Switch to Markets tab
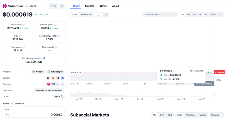Image resolution: width=227 pixels, height=120 pixels. pos(90,6)
